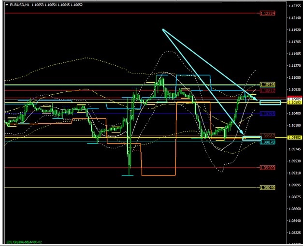Select the 1.09878 cyan price label
The height and width of the screenshot is (246, 303).
[267, 142]
